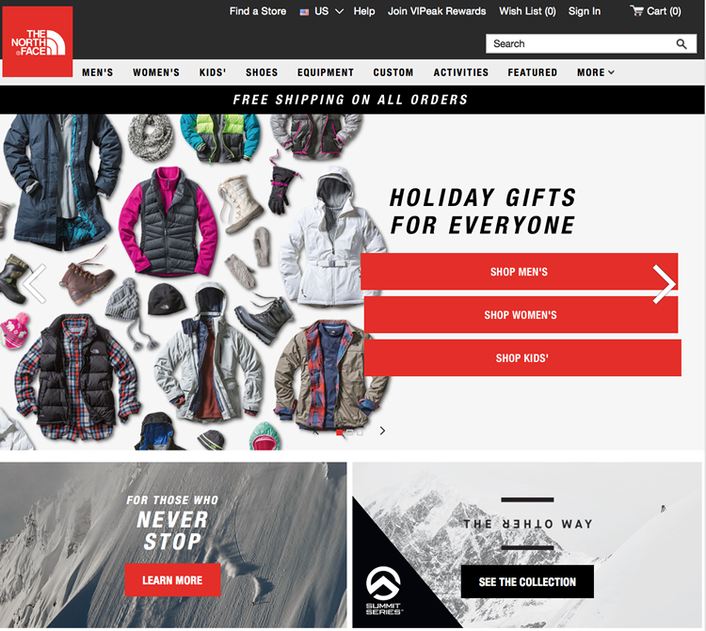Click small right arrow beside slide dots
Image resolution: width=706 pixels, height=631 pixels.
[x=382, y=431]
